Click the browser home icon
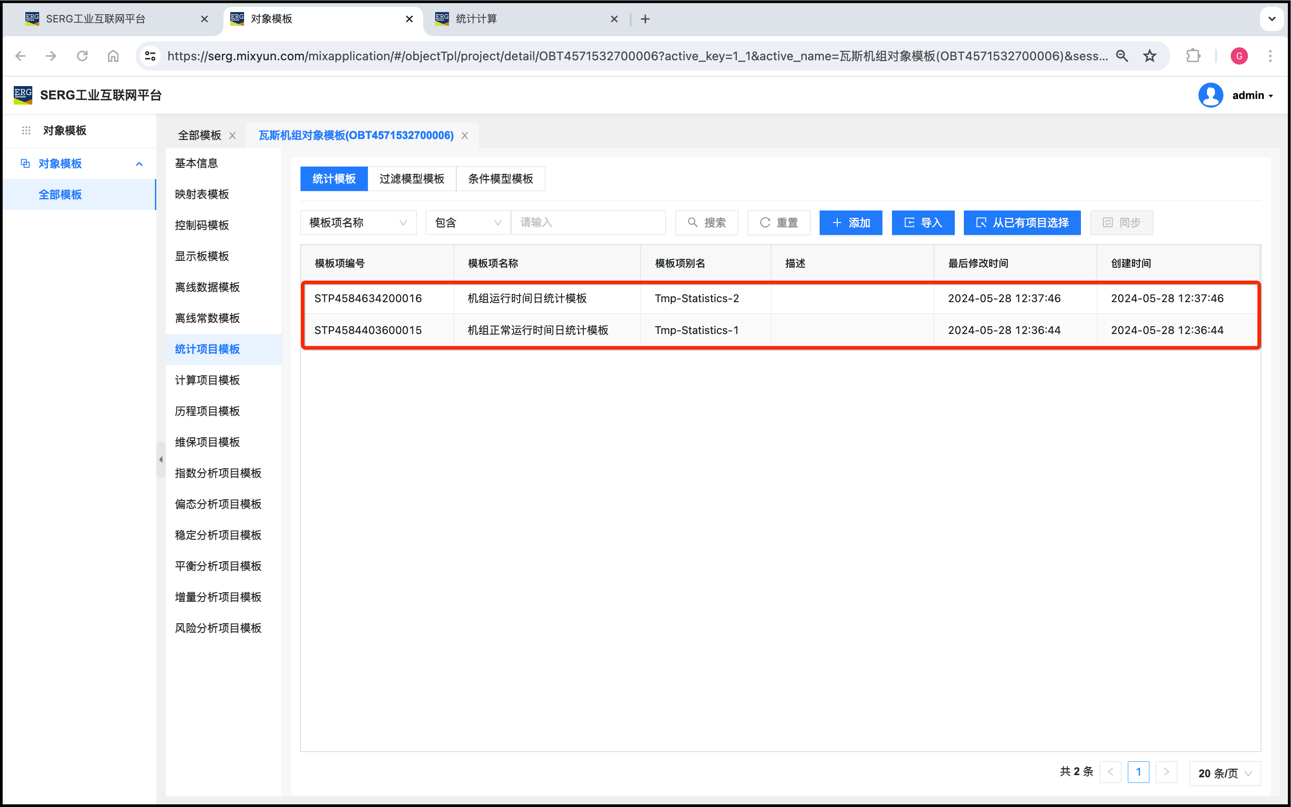The height and width of the screenshot is (807, 1291). [x=113, y=56]
